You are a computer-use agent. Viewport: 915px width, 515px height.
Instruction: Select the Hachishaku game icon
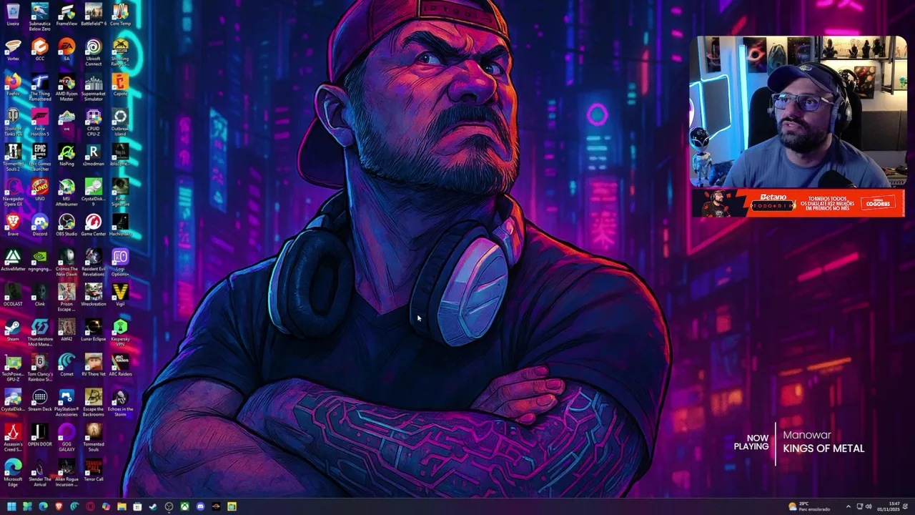point(120,225)
